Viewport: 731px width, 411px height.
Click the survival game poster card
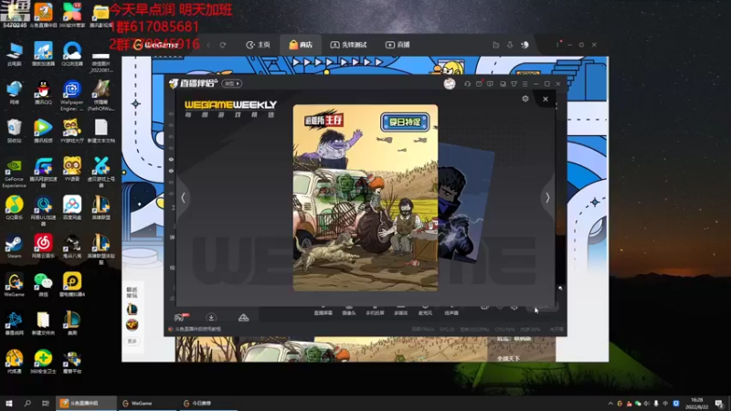[365, 197]
